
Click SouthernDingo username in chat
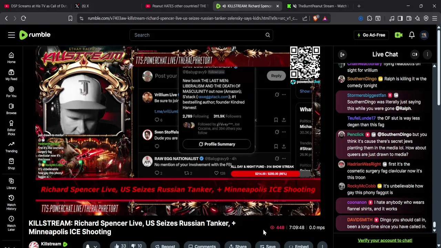click(362, 79)
